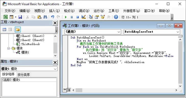Image resolution: width=186 pixels, height=98 pixels.
Task: Open the Object Browser icon
Action: (x=103, y=17)
